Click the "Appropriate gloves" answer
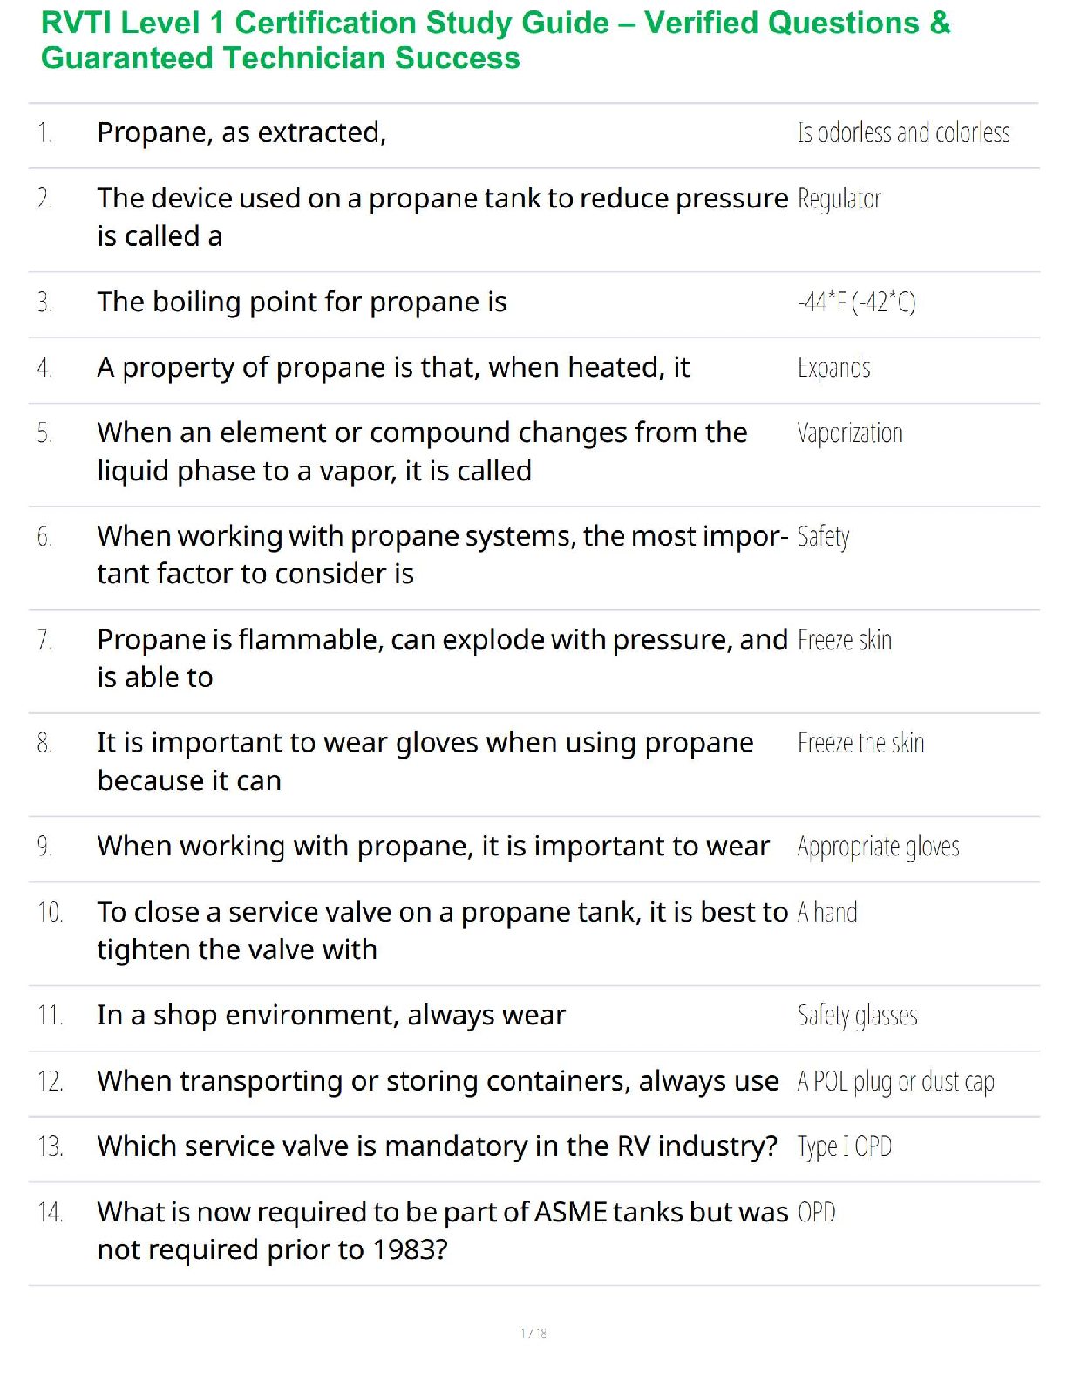The image size is (1067, 1381). [x=878, y=847]
